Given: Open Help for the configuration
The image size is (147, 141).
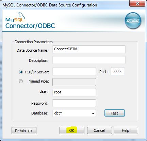Looking at the screenshot, I should [x=126, y=130].
